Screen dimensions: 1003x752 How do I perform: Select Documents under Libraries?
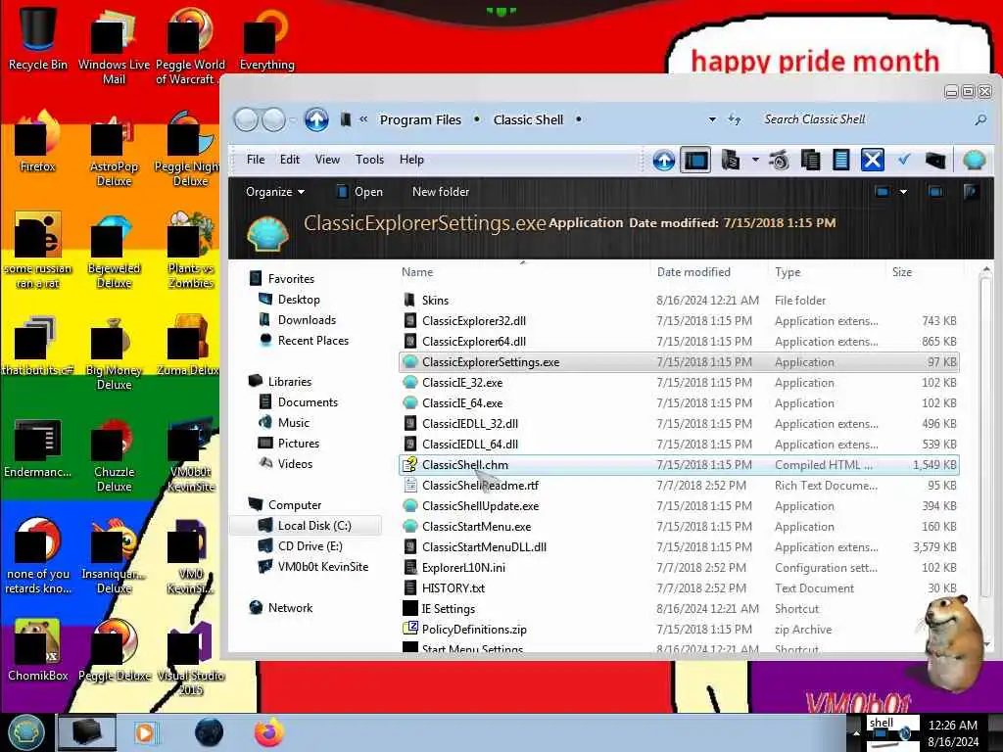[307, 402]
